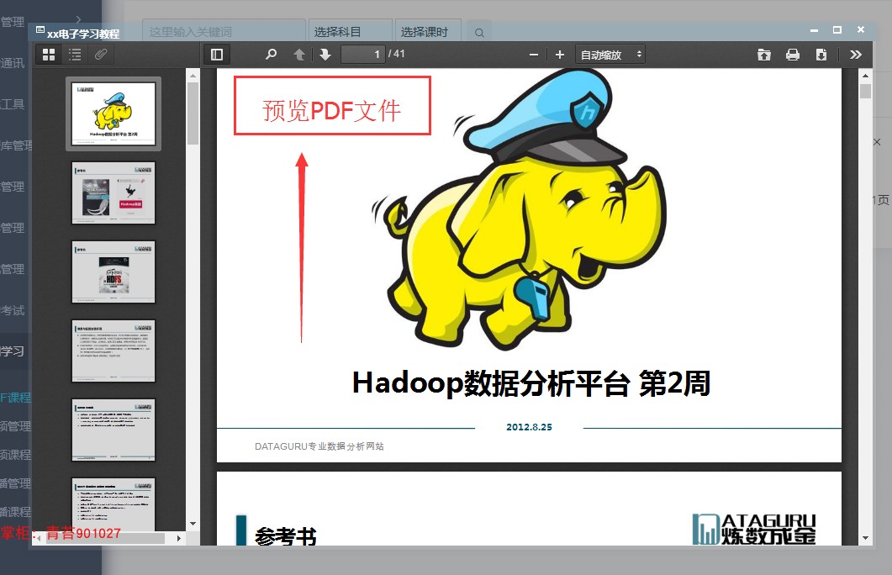892x575 pixels.
Task: Click document scroll down arrow
Action: click(x=865, y=537)
